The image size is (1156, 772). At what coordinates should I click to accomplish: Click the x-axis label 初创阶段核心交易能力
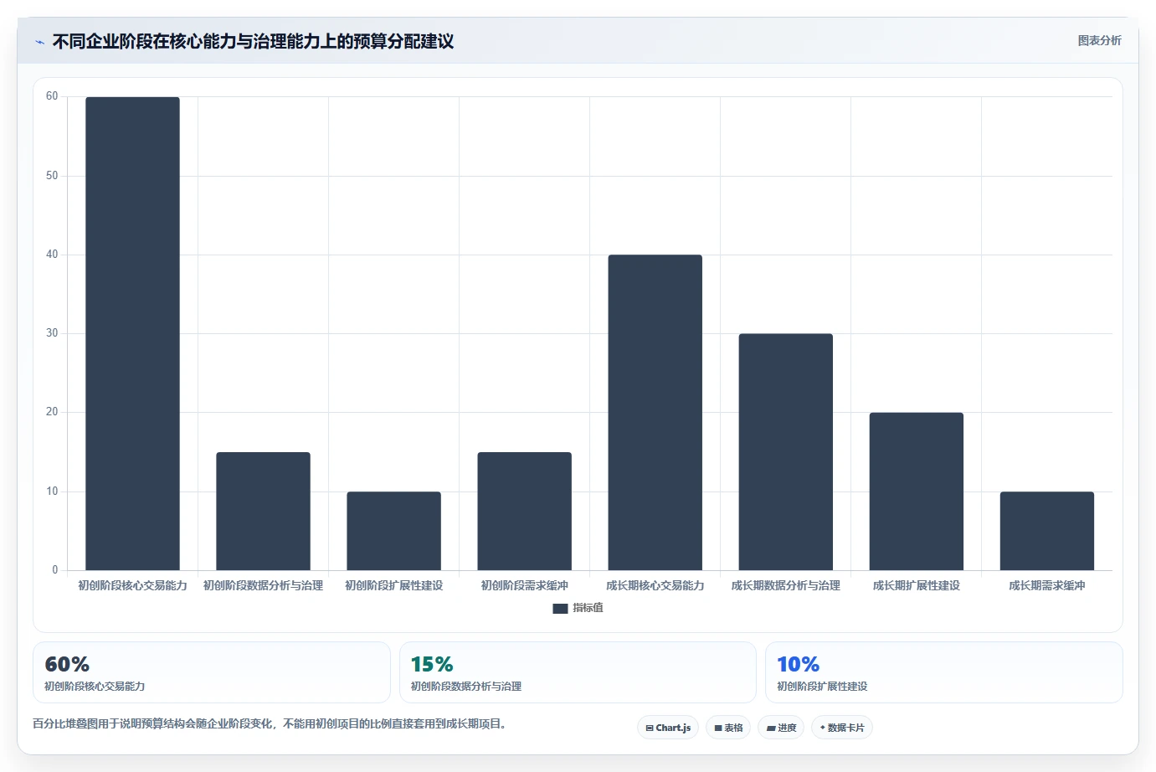coord(132,585)
